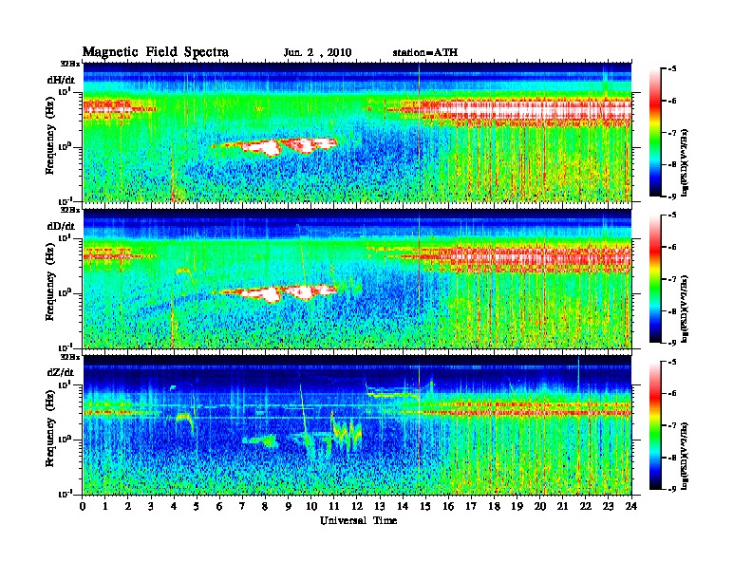Viewport: 752px width, 581px height.
Task: Click the hour 19 tick label on time axis
Action: click(x=517, y=507)
